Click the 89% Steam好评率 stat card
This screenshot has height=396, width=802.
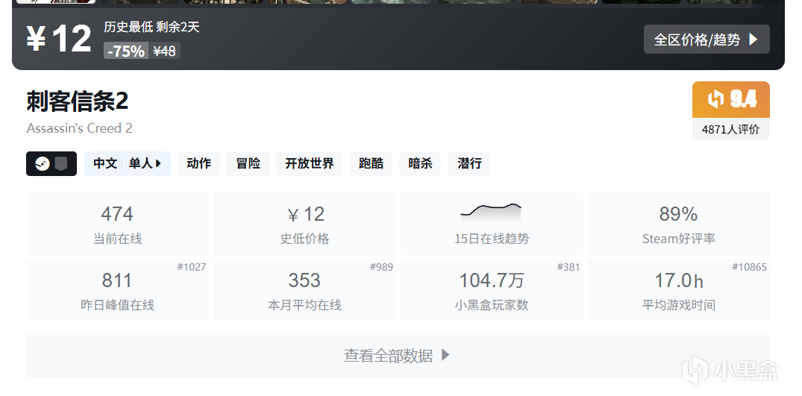[679, 224]
